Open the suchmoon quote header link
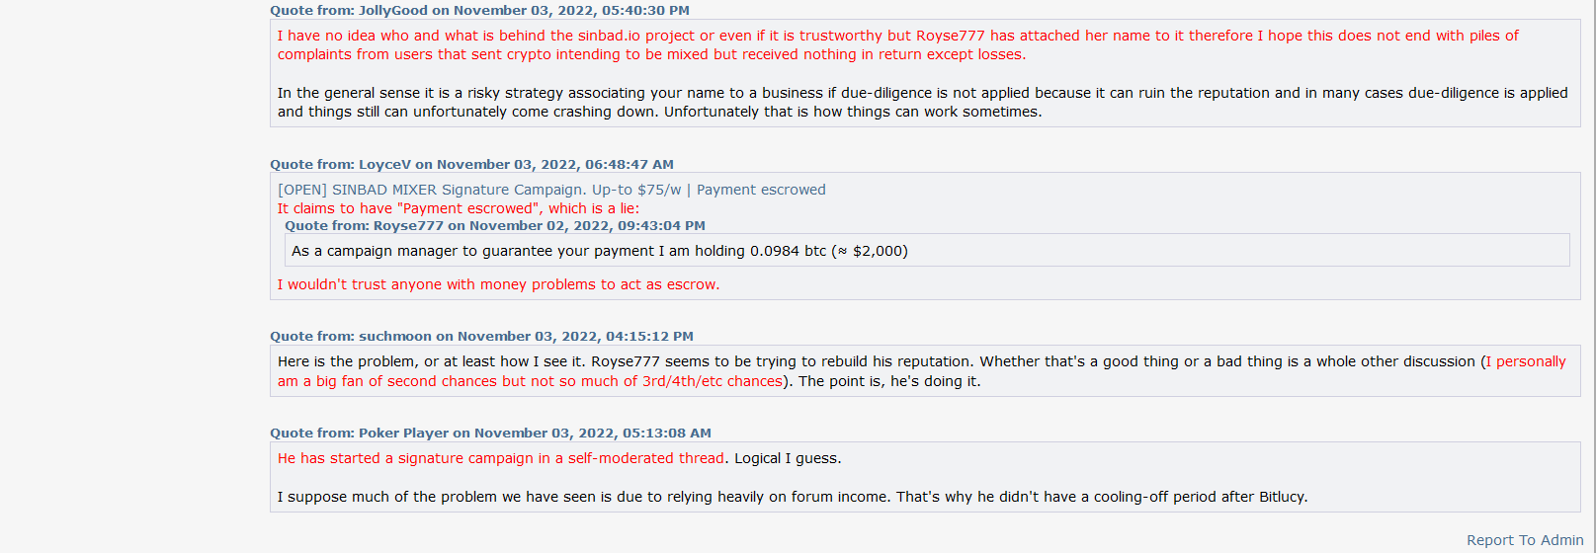 point(481,337)
